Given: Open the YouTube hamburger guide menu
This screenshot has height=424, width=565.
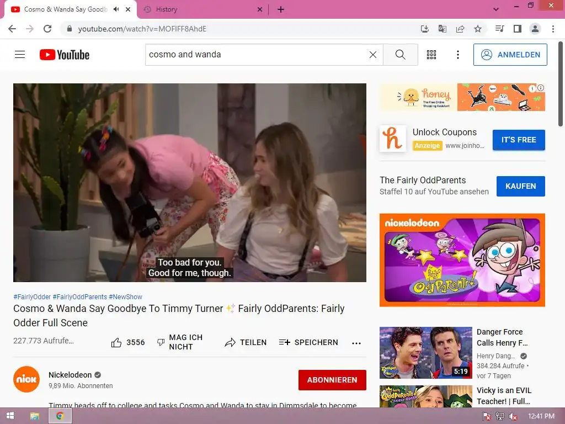Looking at the screenshot, I should [x=20, y=55].
